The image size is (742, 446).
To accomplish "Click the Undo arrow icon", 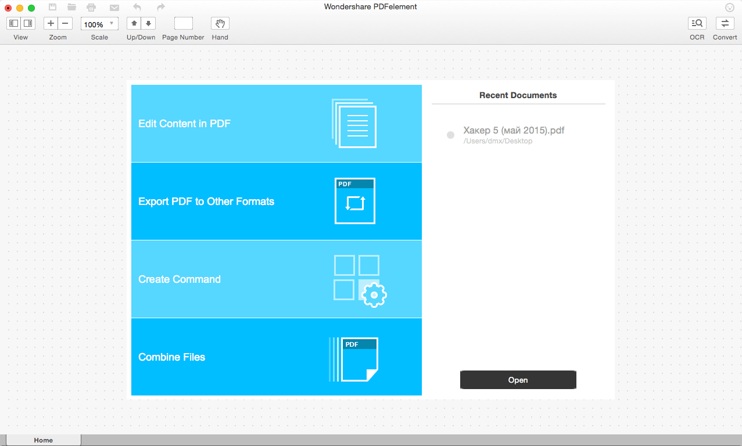I will click(137, 7).
